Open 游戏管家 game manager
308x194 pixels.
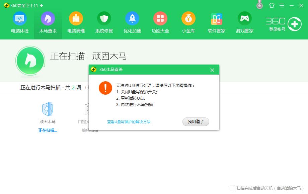click(244, 22)
